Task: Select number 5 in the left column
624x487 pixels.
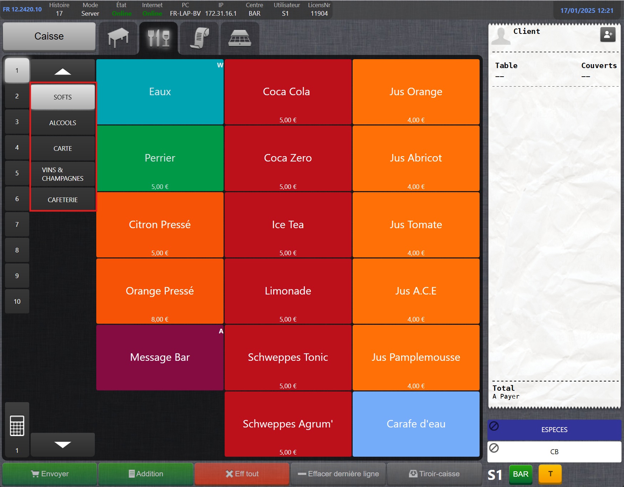Action: pyautogui.click(x=17, y=173)
